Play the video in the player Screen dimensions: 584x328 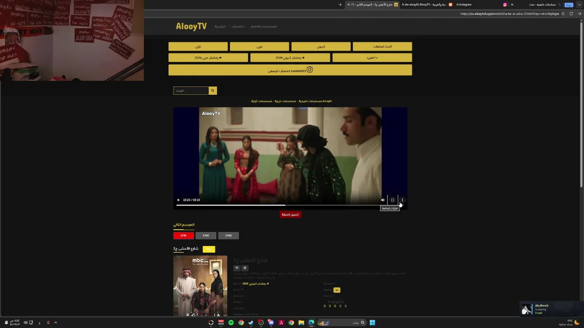178,200
